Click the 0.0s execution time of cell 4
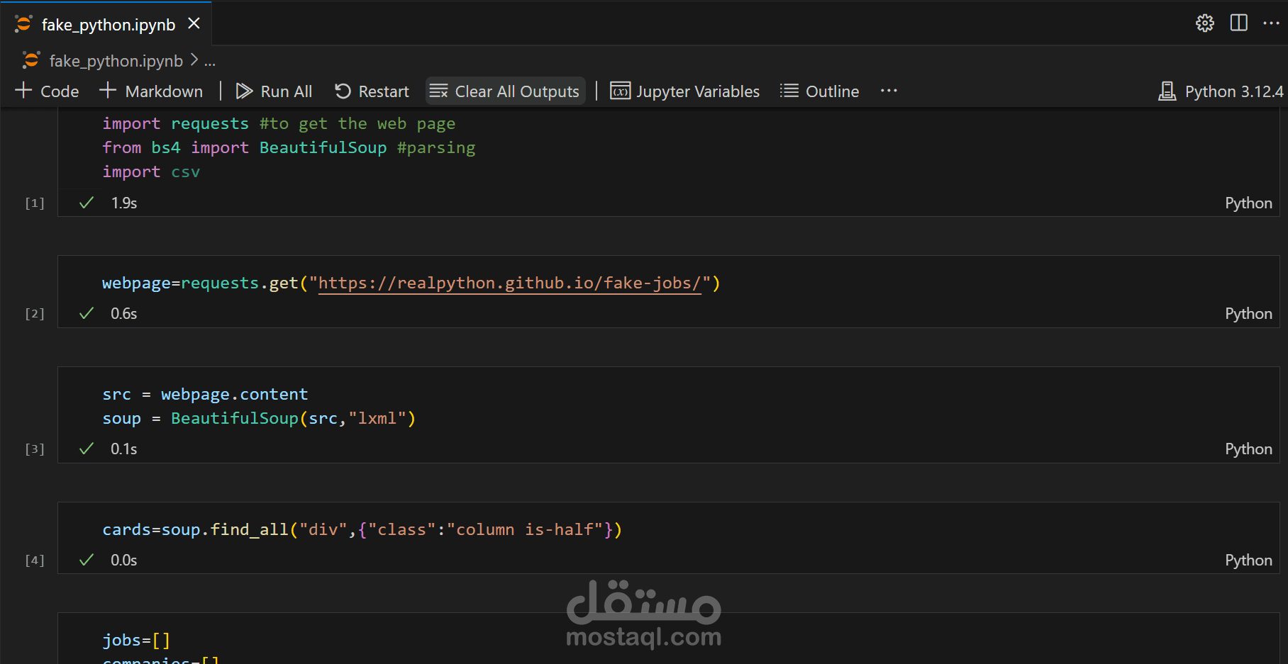The height and width of the screenshot is (664, 1288). click(124, 560)
